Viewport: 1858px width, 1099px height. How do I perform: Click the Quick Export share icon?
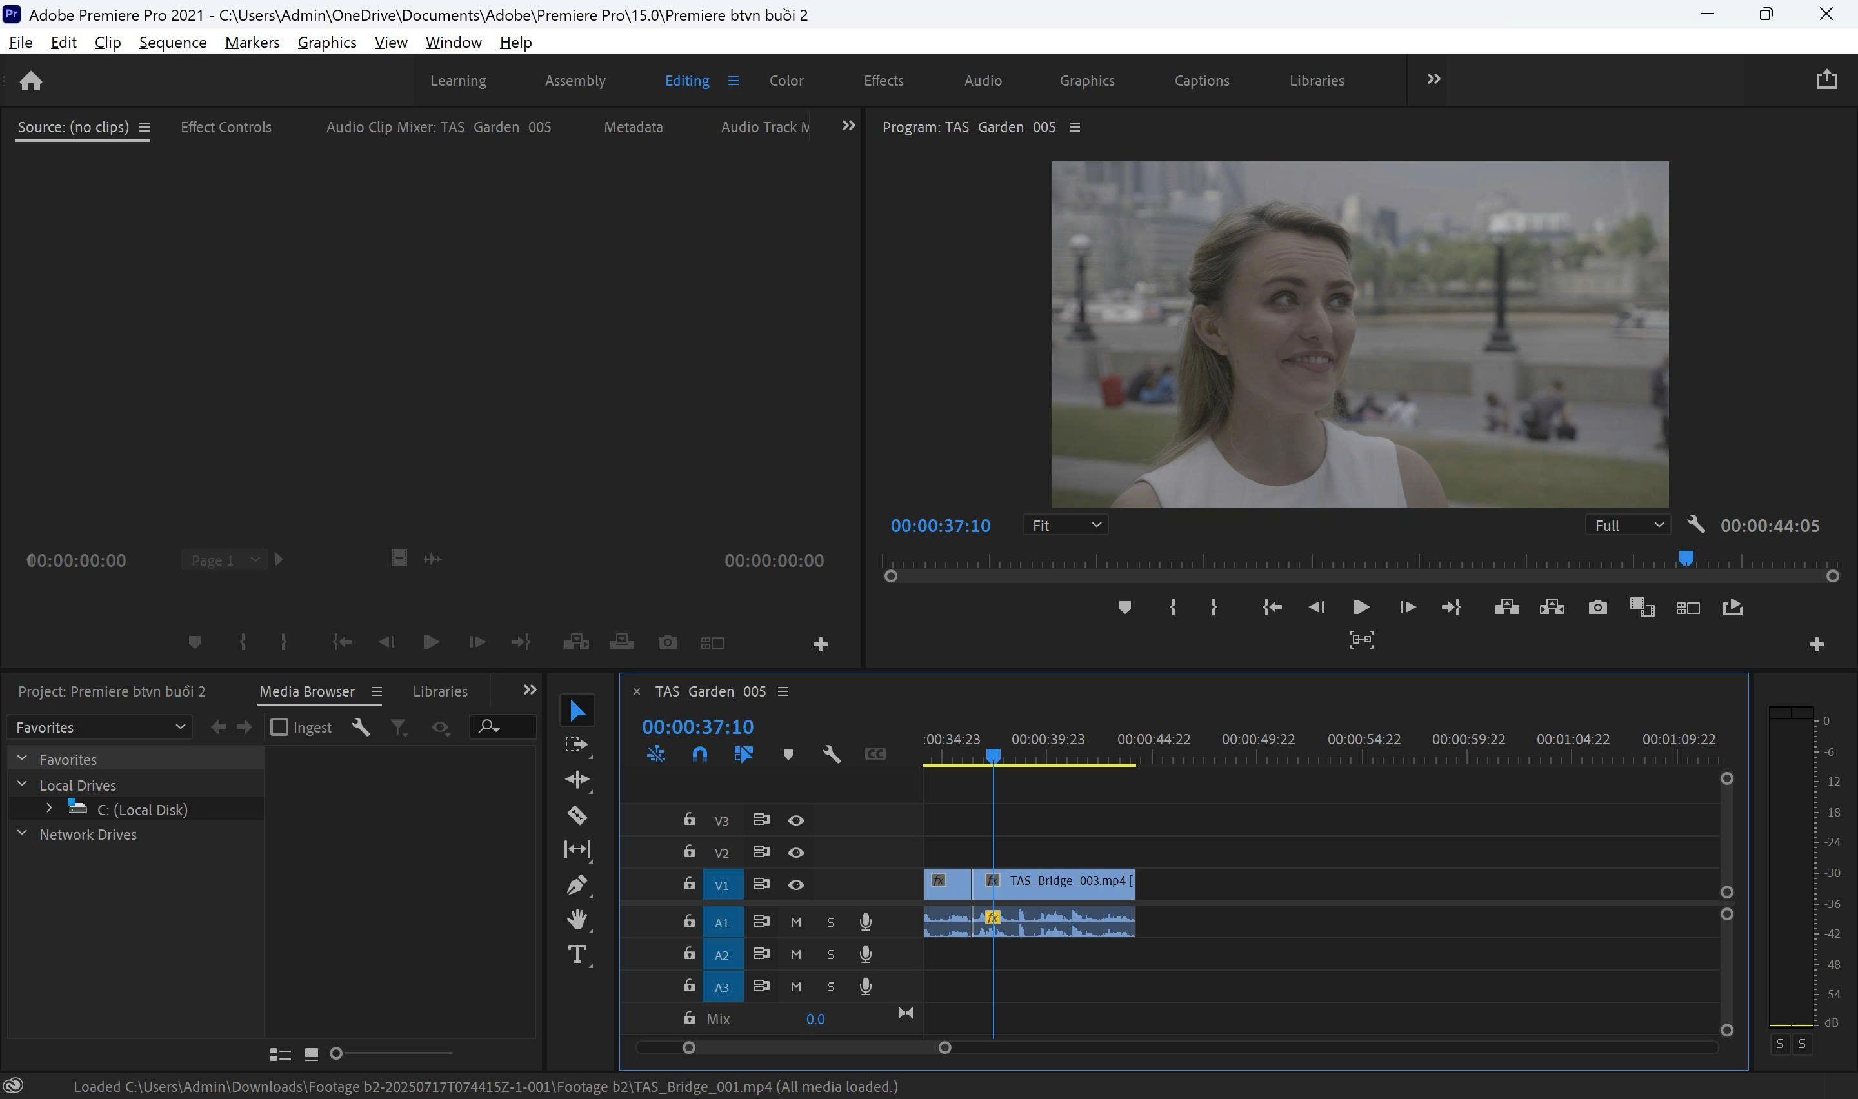tap(1826, 79)
